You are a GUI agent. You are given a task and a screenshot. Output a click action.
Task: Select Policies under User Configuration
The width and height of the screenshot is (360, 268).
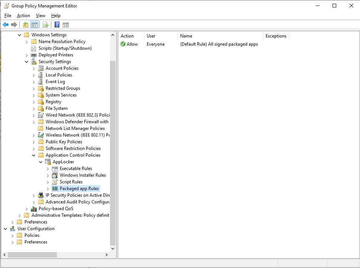pos(32,235)
